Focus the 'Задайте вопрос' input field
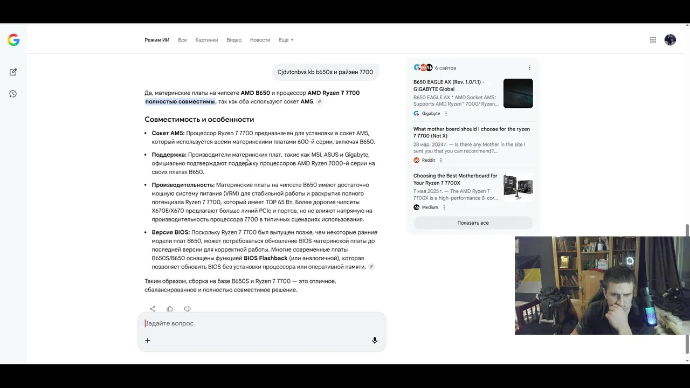This screenshot has height=388, width=690. pyautogui.click(x=262, y=323)
